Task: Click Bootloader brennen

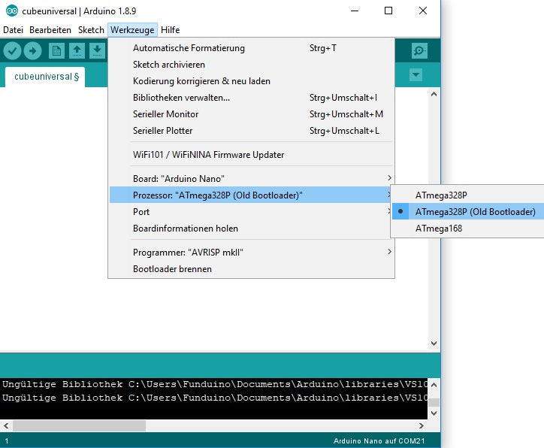Action: tap(251, 269)
